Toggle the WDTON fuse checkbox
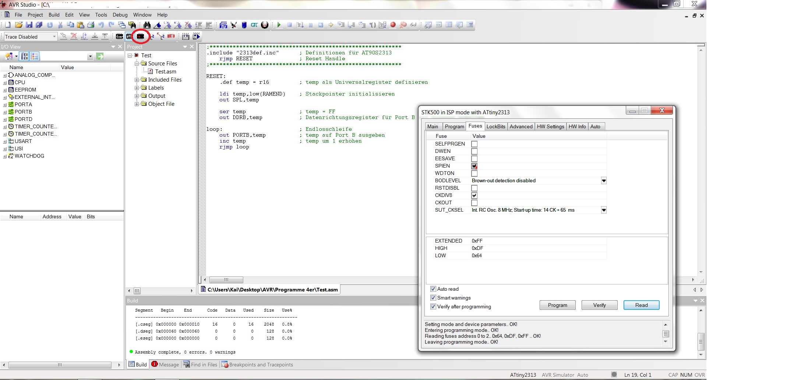 click(474, 173)
